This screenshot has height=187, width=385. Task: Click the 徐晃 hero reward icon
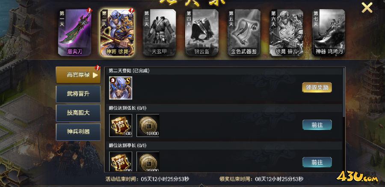point(121,88)
